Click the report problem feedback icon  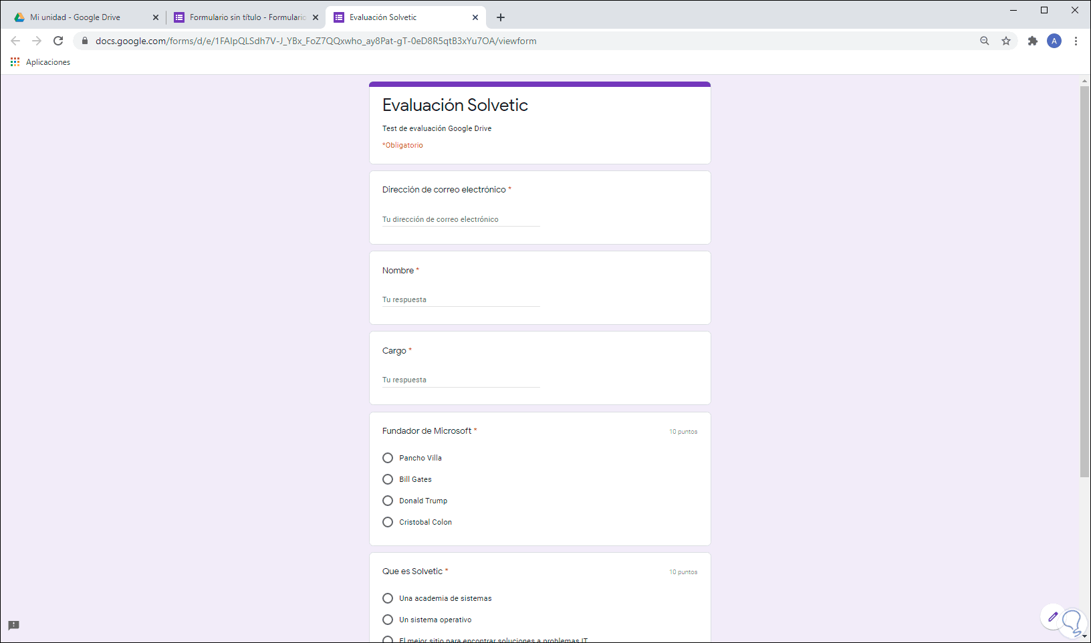pos(14,626)
